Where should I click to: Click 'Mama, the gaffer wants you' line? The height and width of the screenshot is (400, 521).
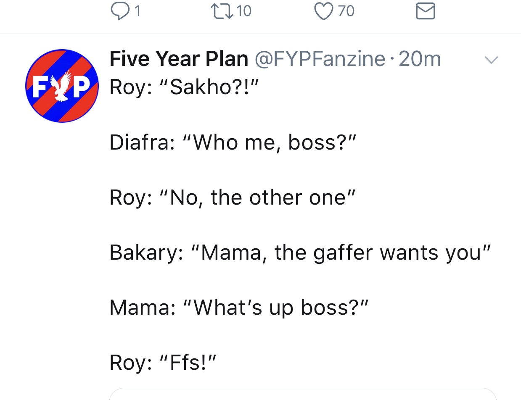pyautogui.click(x=300, y=253)
